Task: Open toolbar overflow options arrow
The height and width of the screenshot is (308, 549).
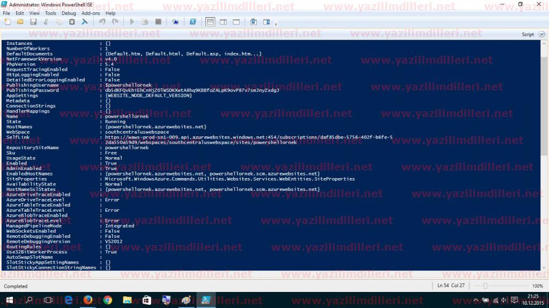Action: [276, 24]
